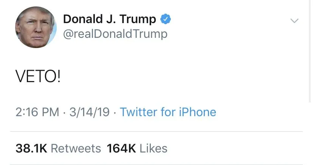Viewport: 313px width, 165px height.
Task: Select the VETO! tweet text
Action: (38, 78)
